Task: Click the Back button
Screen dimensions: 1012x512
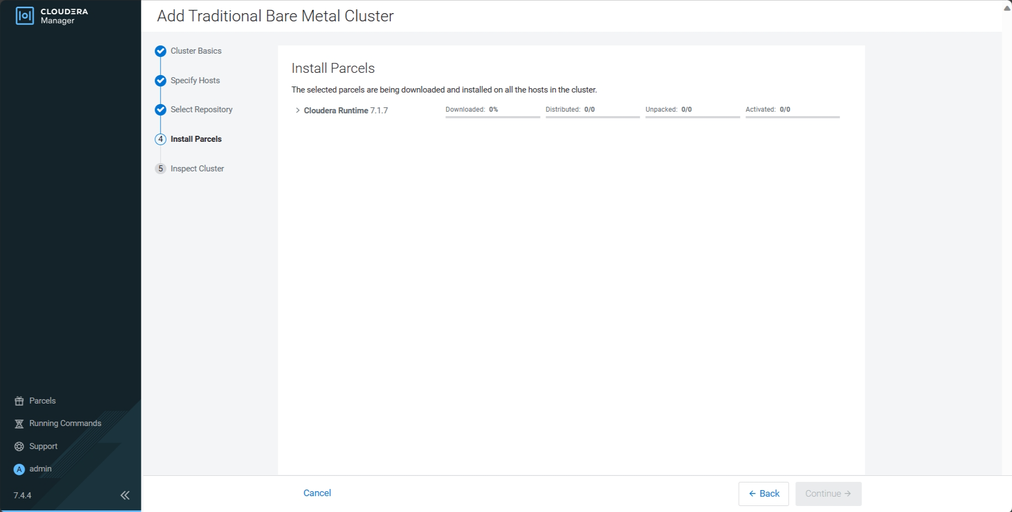Action: [763, 494]
